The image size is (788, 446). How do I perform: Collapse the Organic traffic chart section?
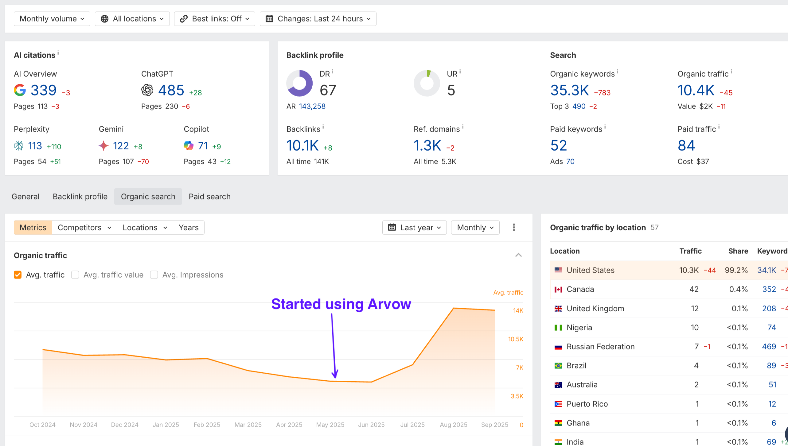click(x=518, y=255)
